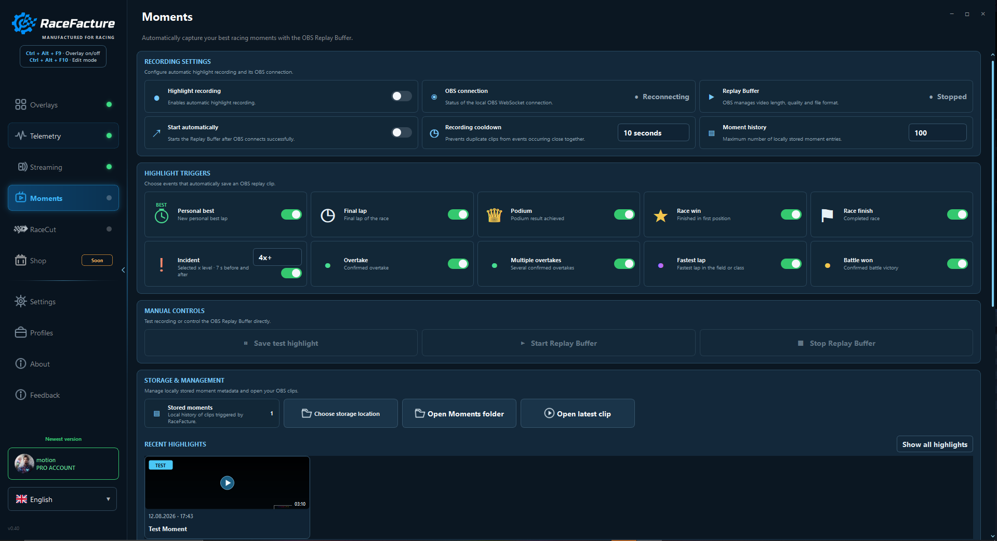997x541 pixels.
Task: Open the Profiles page label
Action: [x=42, y=333]
